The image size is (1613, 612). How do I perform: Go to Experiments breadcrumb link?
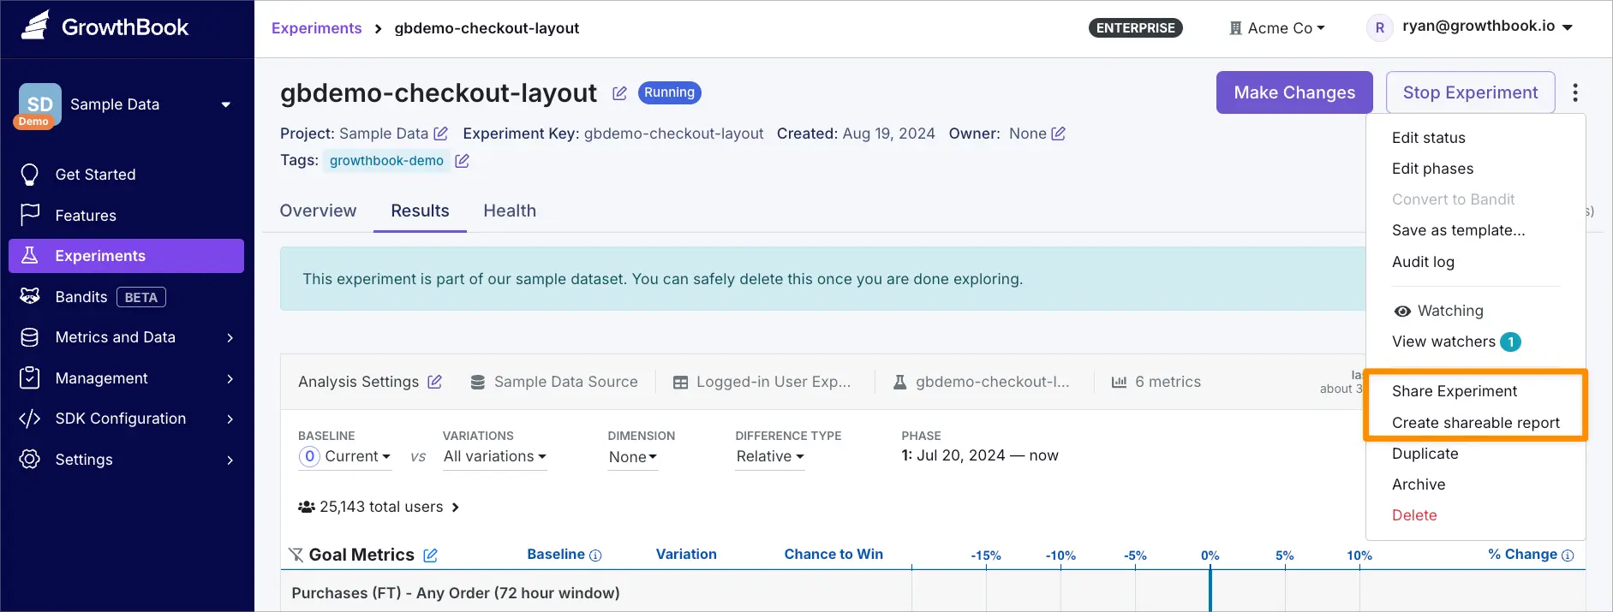point(316,28)
